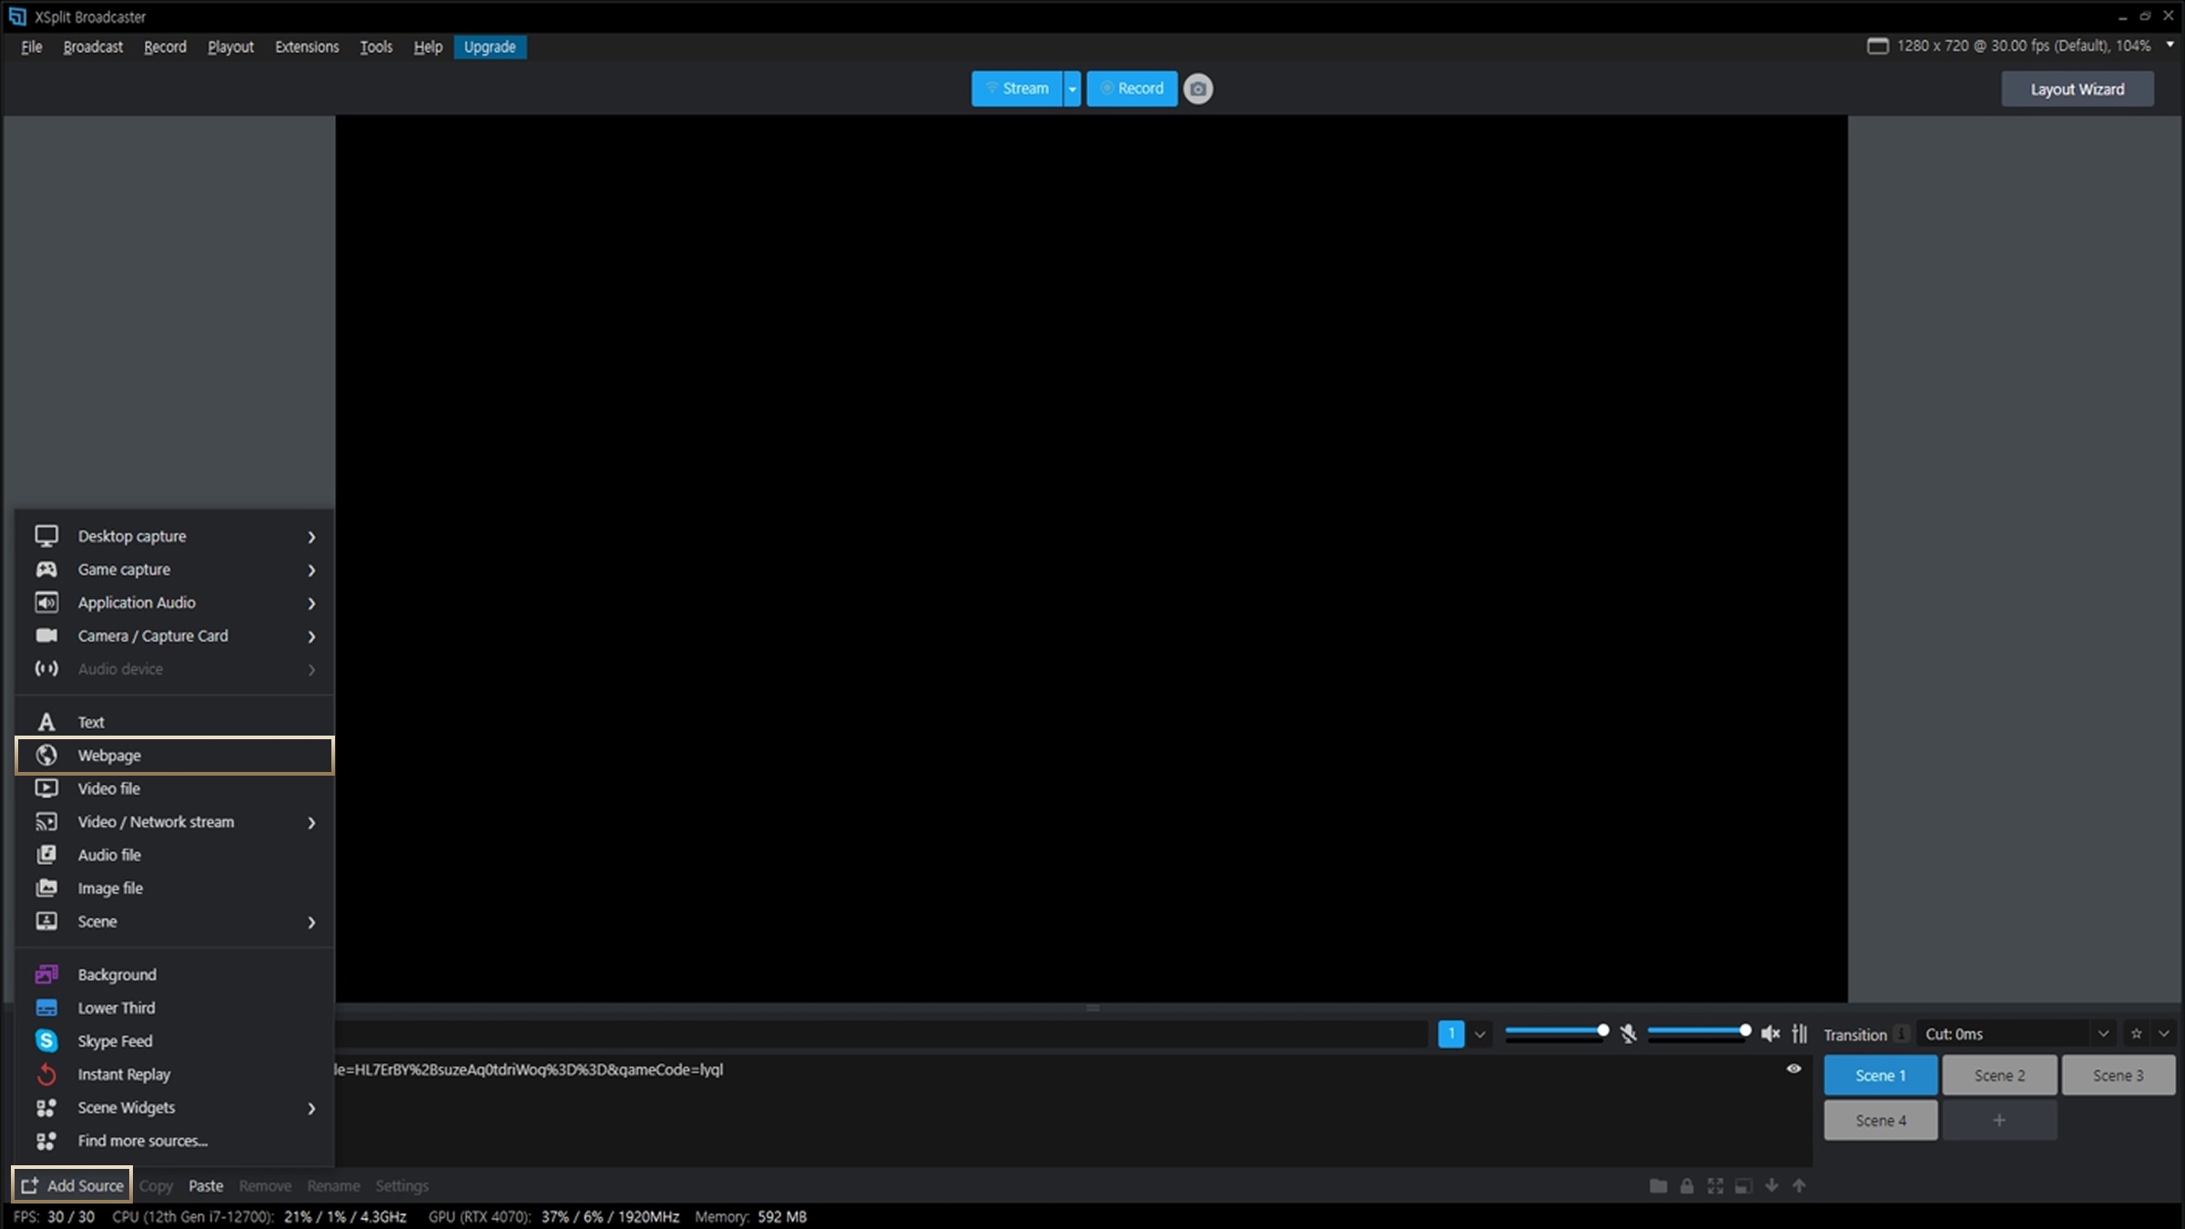Image resolution: width=2185 pixels, height=1229 pixels.
Task: Open the audio mixer icon
Action: coord(1800,1033)
